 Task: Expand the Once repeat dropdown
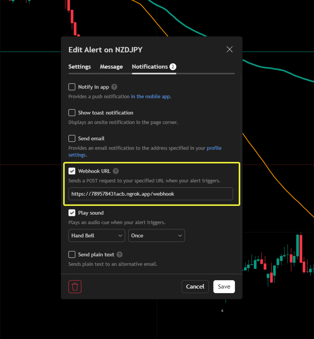[x=157, y=235]
